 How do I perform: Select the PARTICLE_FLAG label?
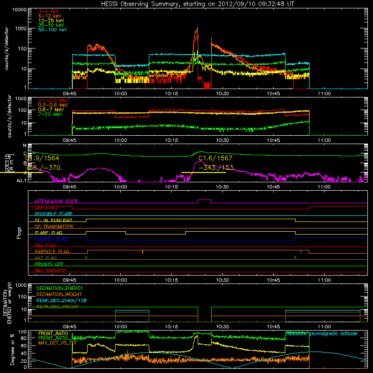pyautogui.click(x=52, y=252)
